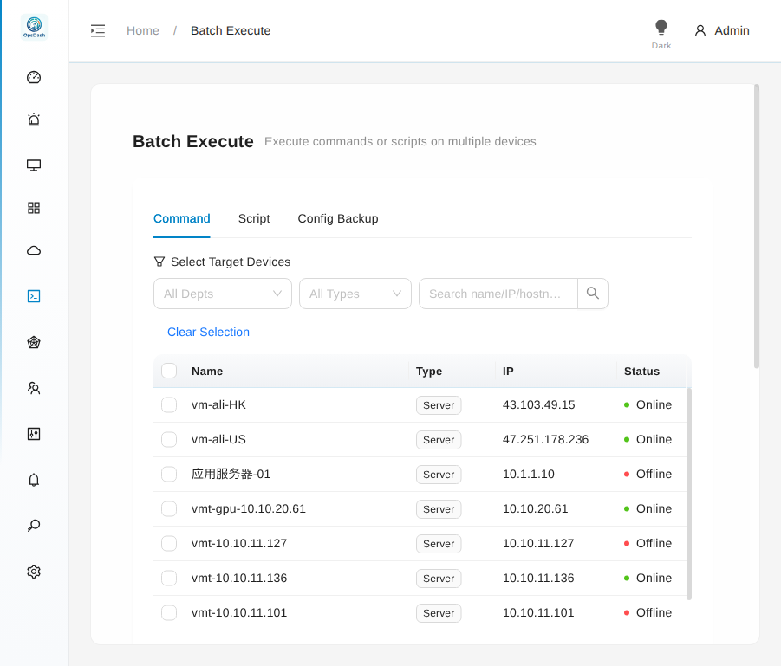Click IP address 43.103.49.15
This screenshot has height=666, width=781.
pos(539,404)
